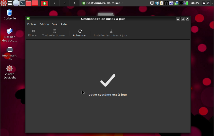Click the Effacer toolbar icon

(33, 31)
